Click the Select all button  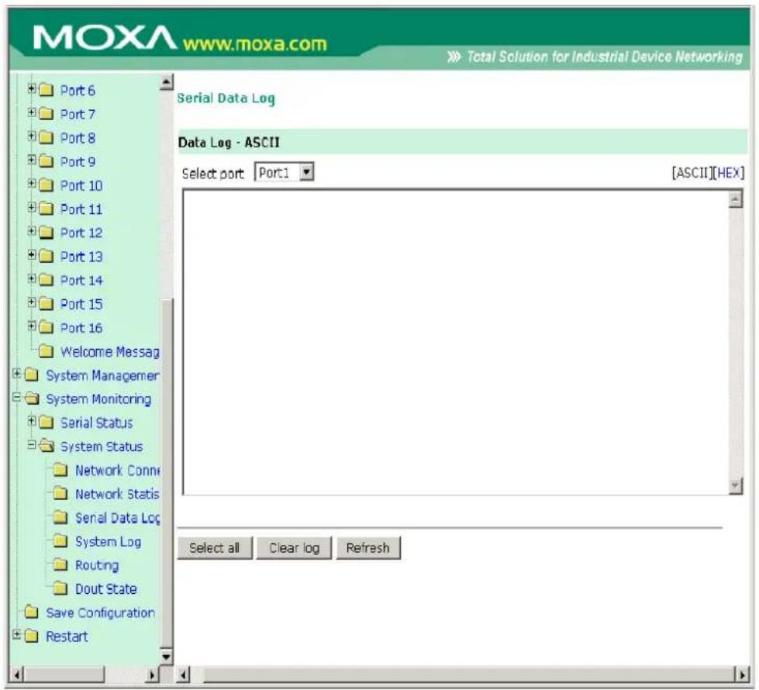[x=215, y=547]
